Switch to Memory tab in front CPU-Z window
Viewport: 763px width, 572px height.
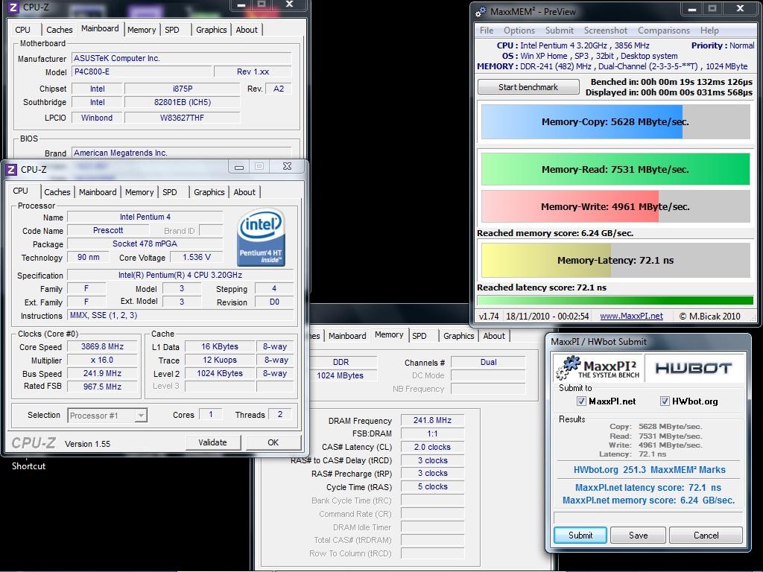(x=139, y=192)
